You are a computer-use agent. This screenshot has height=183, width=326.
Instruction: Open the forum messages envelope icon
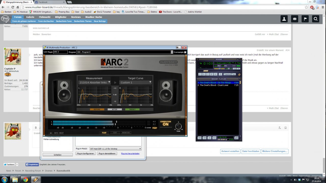[x=295, y=19]
